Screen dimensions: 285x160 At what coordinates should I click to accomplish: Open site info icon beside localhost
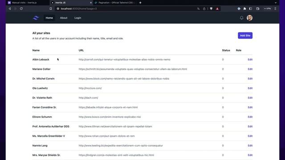(58, 8)
